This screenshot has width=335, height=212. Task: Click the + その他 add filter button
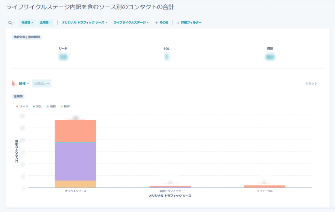pyautogui.click(x=162, y=23)
